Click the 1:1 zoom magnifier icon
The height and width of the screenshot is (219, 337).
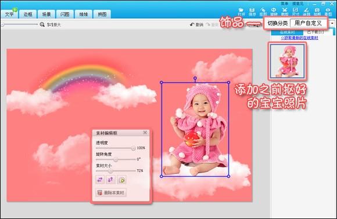[x=42, y=24]
